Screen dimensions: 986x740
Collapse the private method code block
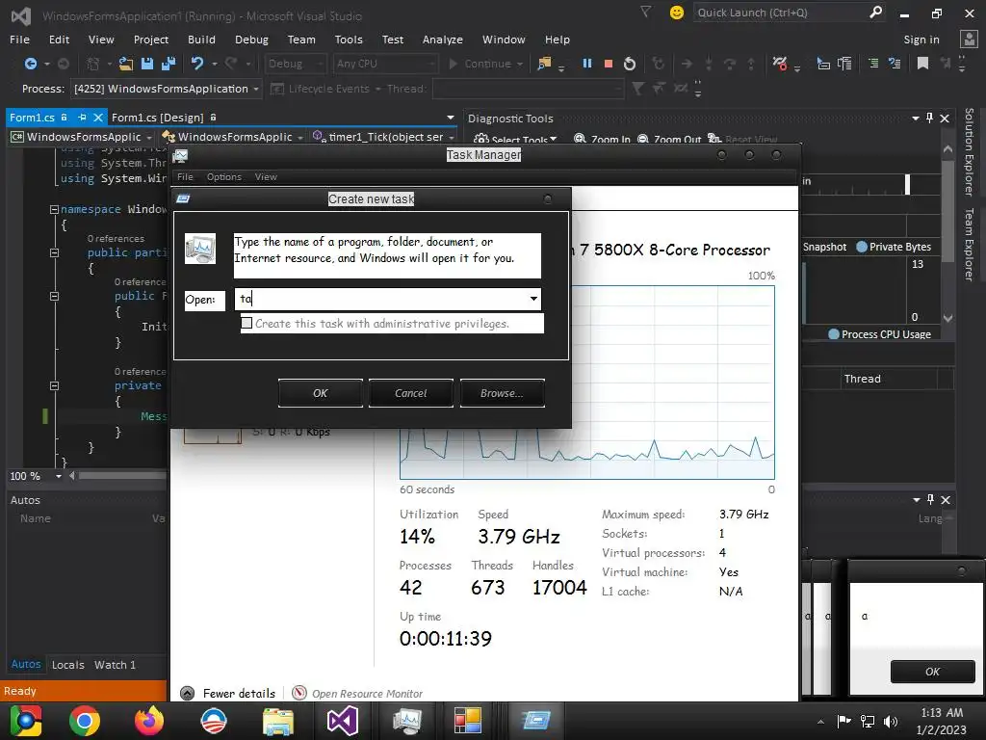[x=54, y=385]
